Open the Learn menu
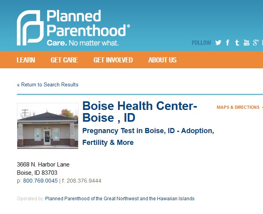263x214 pixels. (x=26, y=60)
